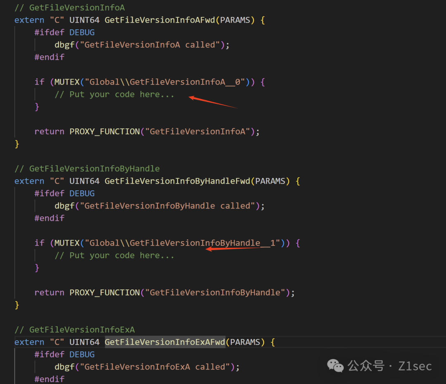This screenshot has width=446, height=384.
Task: Click DEBUG macro inside GetFileVersionInfoByHandleFwd
Action: (x=82, y=193)
